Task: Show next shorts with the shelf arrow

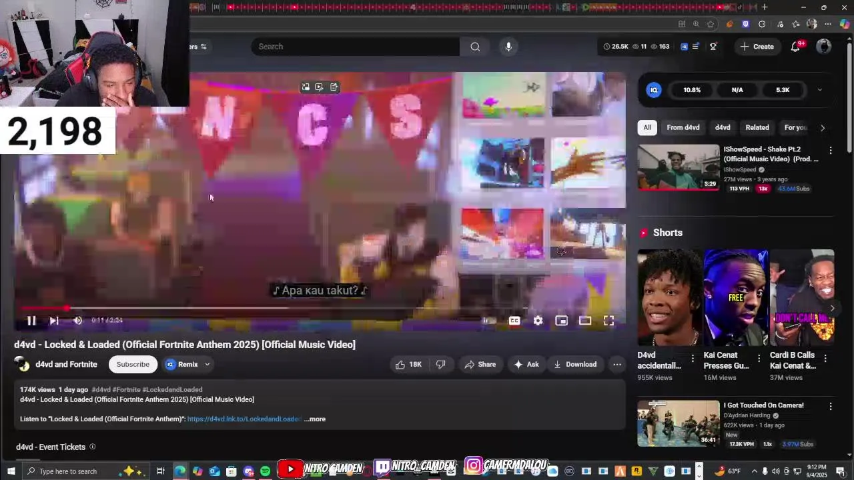Action: [x=832, y=308]
